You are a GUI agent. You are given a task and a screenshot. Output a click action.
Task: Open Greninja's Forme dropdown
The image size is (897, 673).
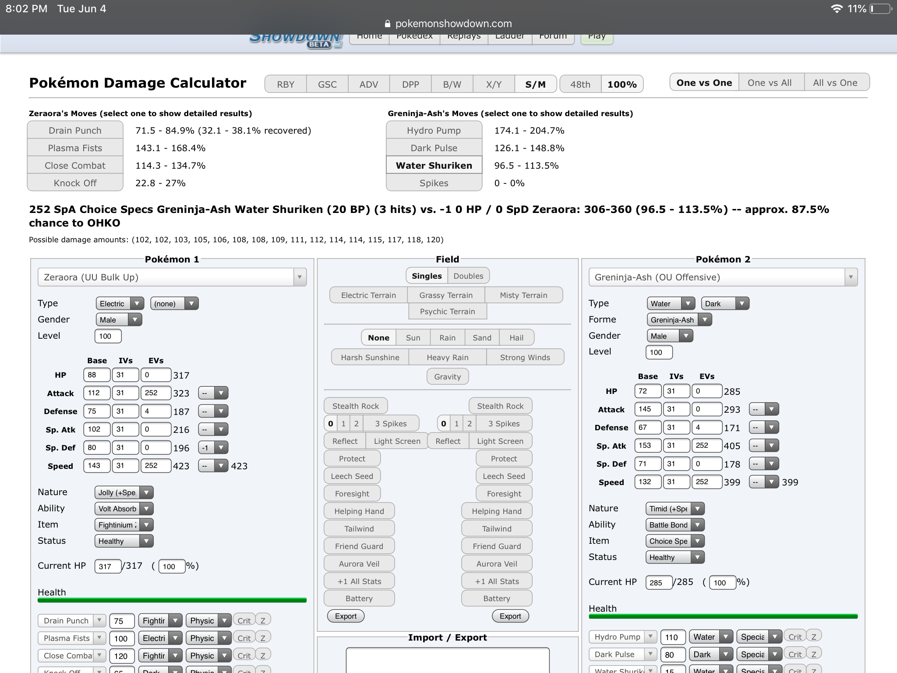679,319
